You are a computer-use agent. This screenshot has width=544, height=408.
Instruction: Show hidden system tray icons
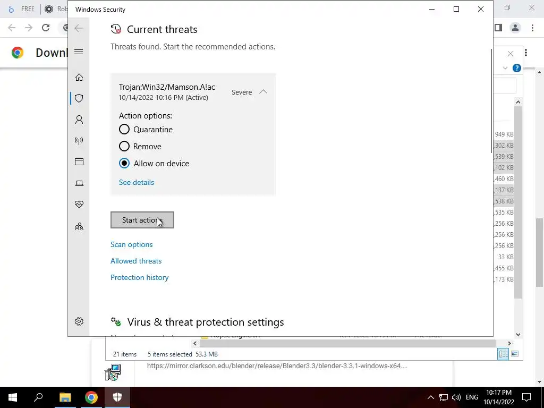point(430,397)
